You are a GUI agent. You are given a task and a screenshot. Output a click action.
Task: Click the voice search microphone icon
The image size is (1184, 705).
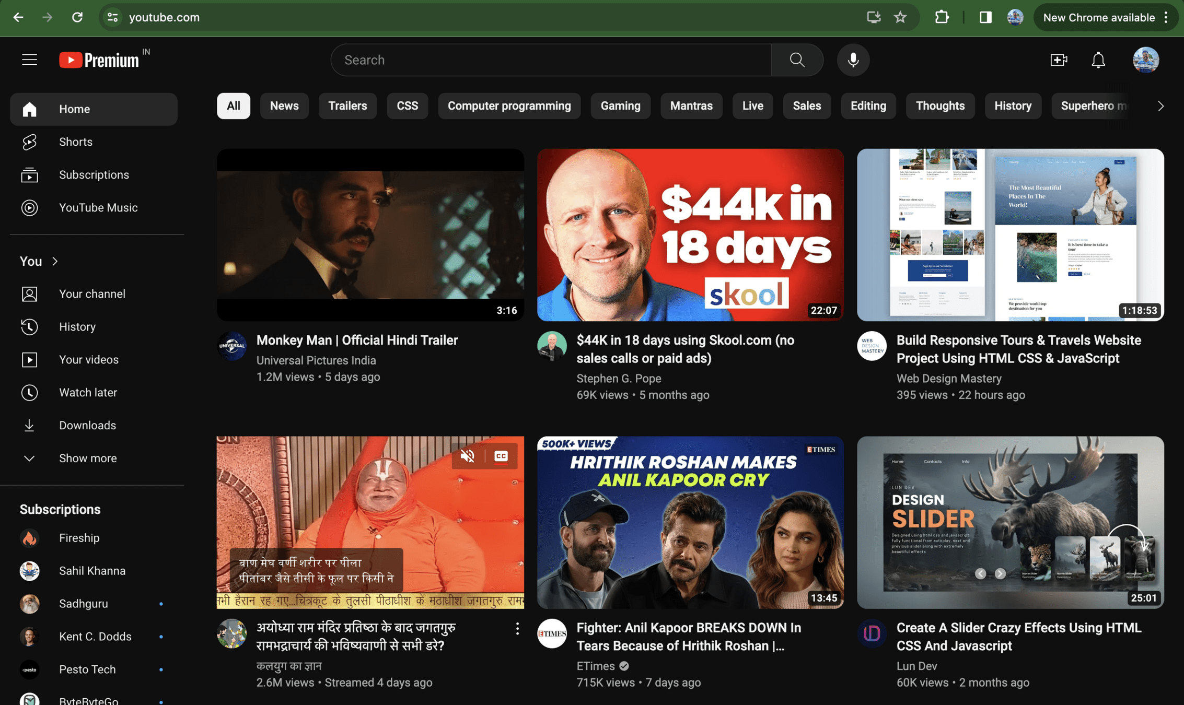(853, 60)
